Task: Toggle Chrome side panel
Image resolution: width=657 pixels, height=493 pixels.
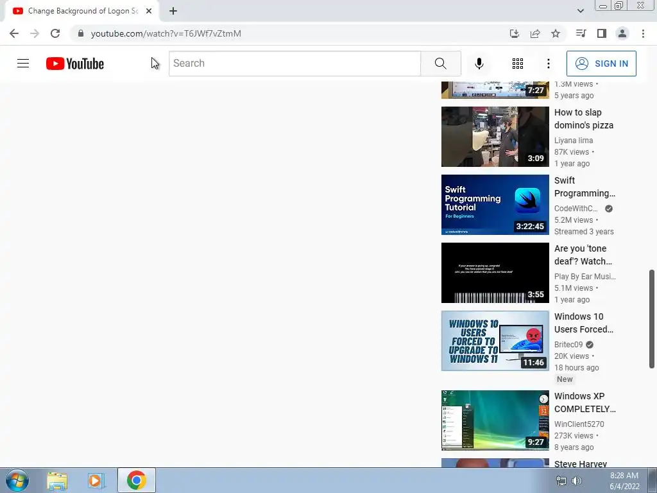Action: coord(602,33)
